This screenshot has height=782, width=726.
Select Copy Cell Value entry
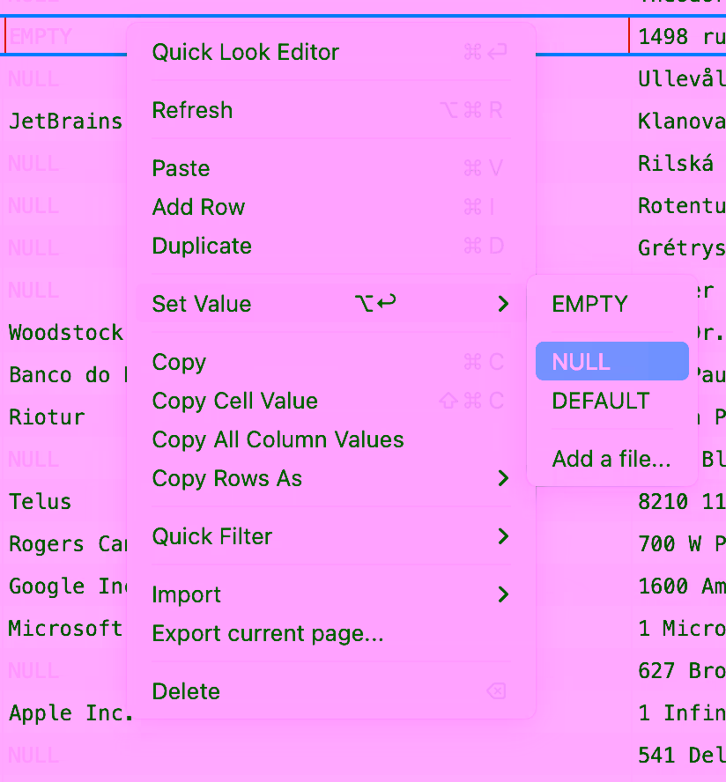[x=234, y=401]
